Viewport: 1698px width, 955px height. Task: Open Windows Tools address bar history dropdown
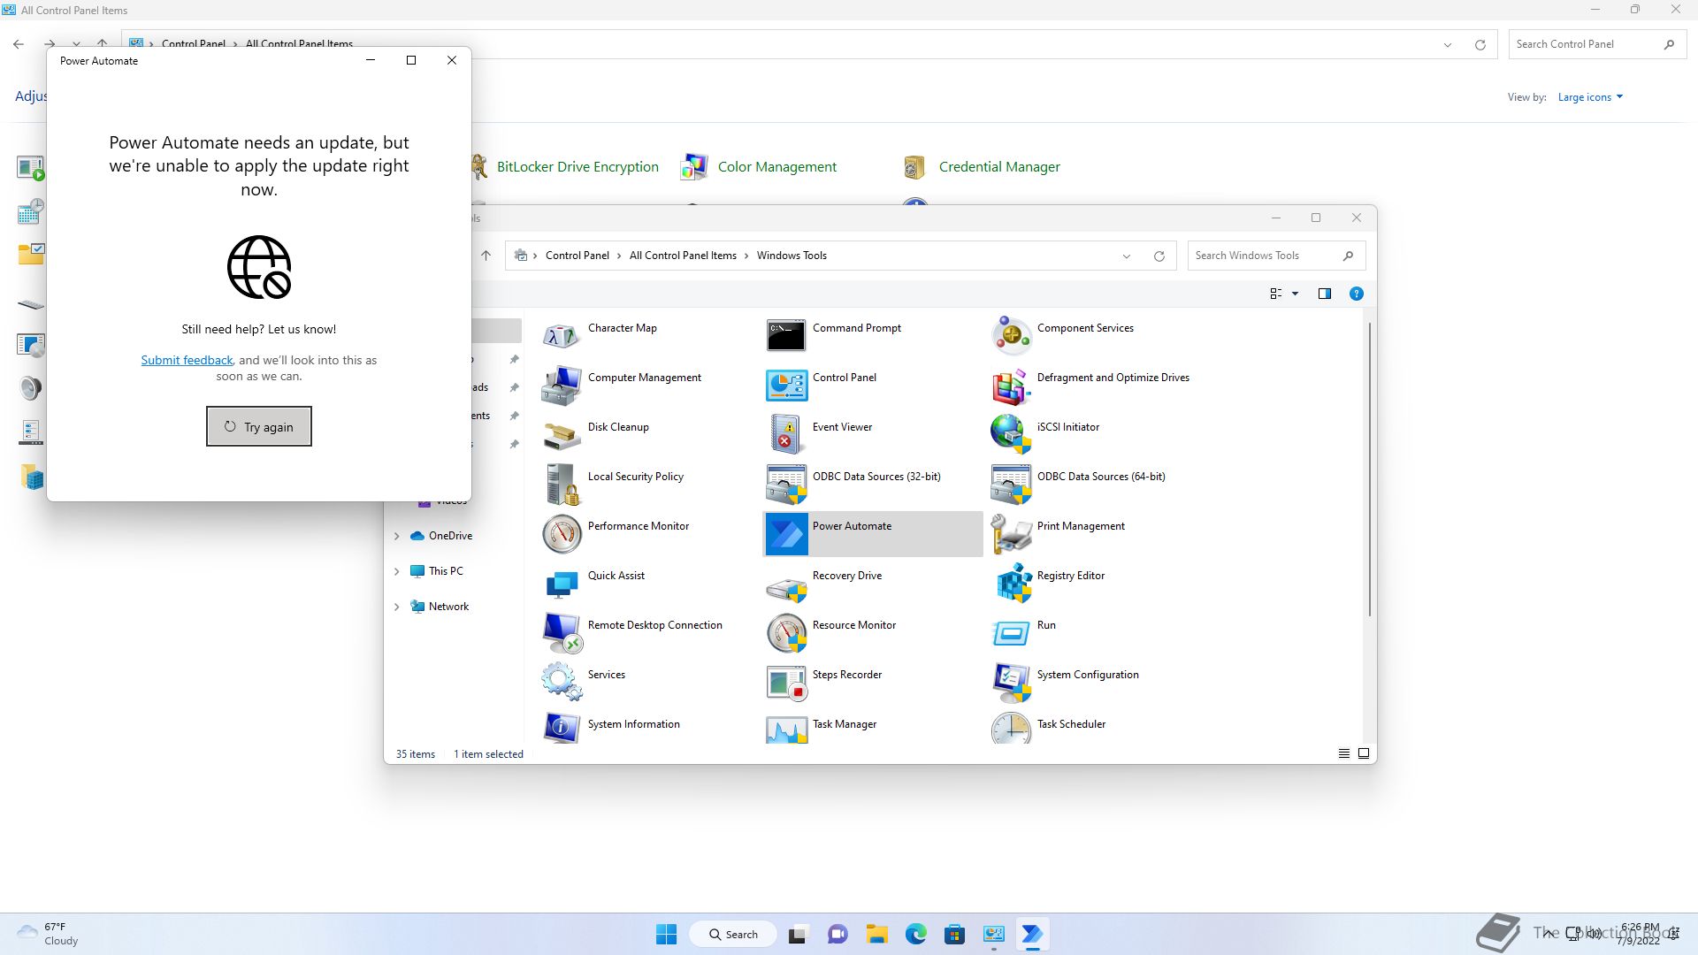(x=1126, y=256)
